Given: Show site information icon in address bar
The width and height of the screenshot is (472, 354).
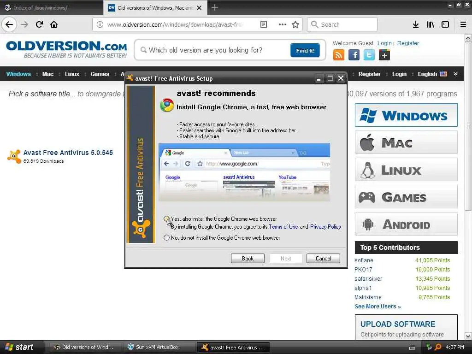Looking at the screenshot, I should click(100, 24).
